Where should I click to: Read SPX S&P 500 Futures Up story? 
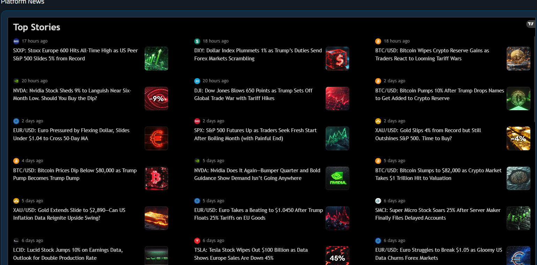(x=256, y=134)
